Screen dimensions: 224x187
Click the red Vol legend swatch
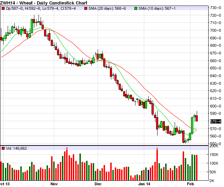point(3,148)
